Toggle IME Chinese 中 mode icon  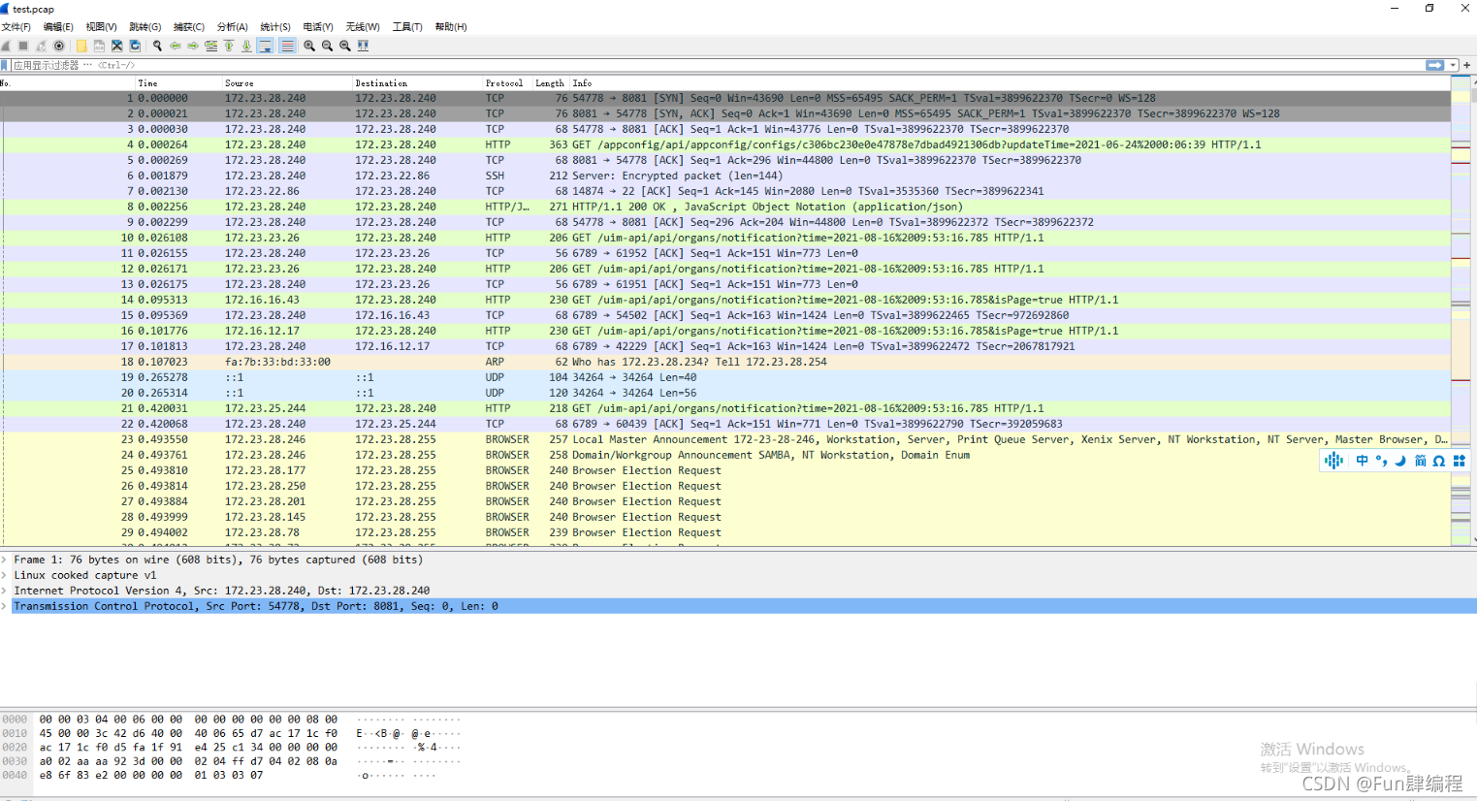[x=1363, y=461]
